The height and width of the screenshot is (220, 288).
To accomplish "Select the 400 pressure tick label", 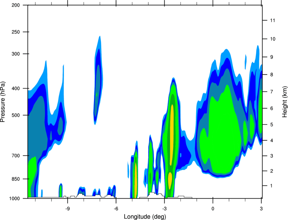I will tap(16, 88).
